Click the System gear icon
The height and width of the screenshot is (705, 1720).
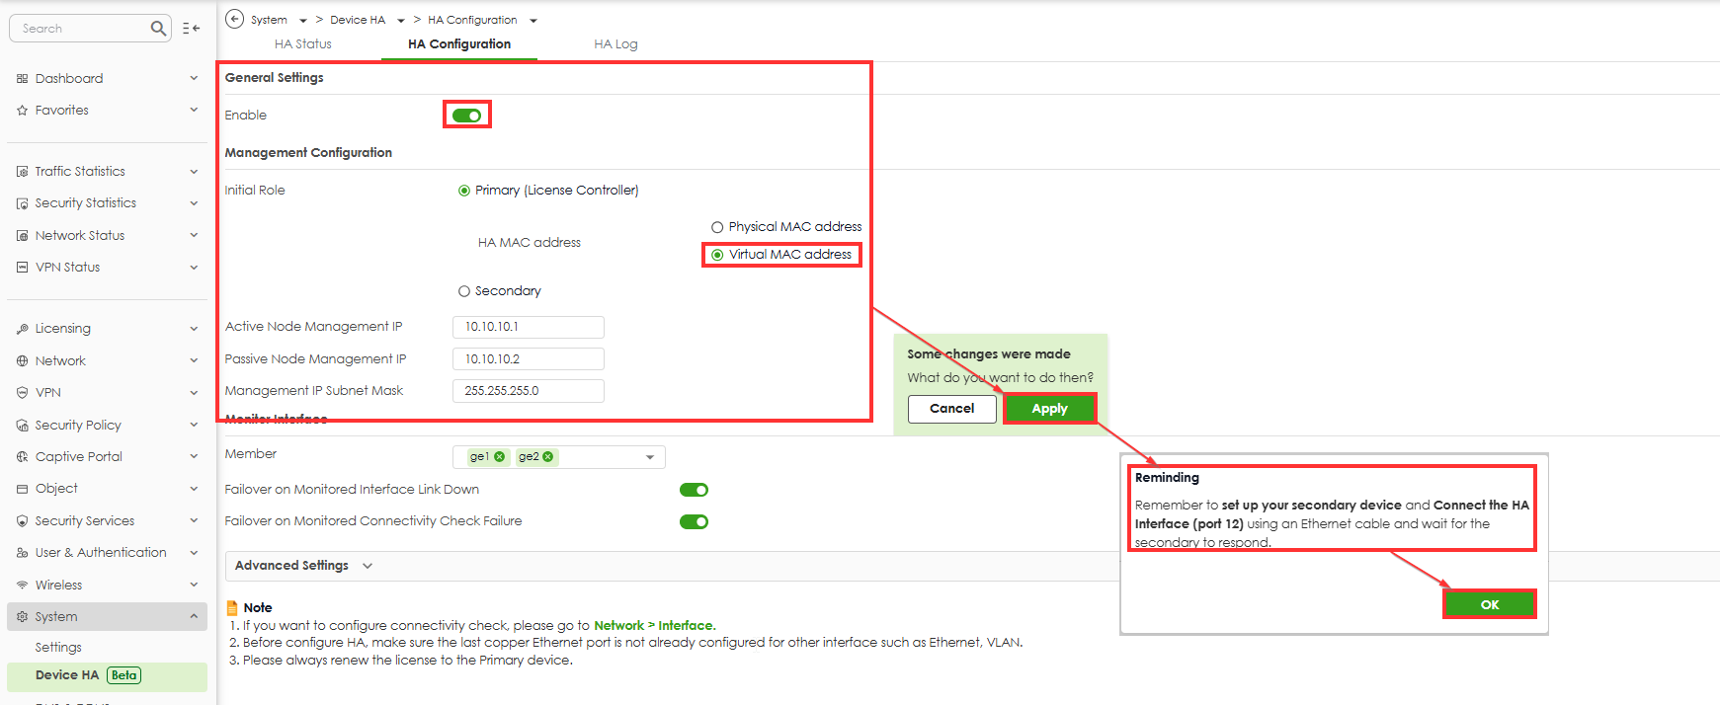coord(22,617)
